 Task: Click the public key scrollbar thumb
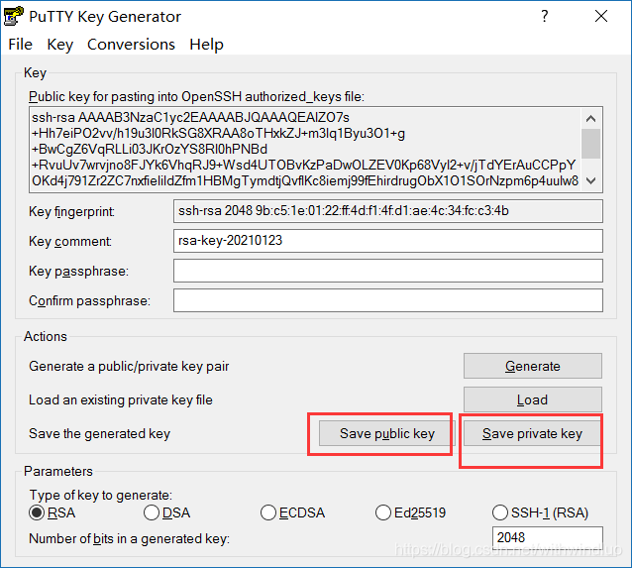point(590,144)
